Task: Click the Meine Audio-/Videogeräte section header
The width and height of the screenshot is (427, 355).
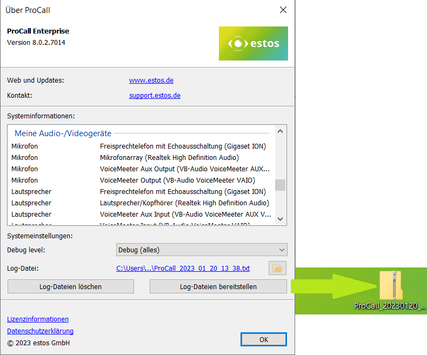Action: click(63, 133)
